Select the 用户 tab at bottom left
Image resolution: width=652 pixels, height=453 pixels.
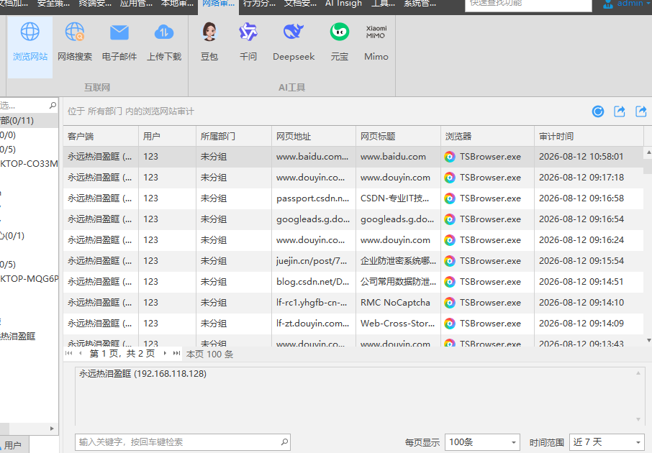(x=13, y=445)
